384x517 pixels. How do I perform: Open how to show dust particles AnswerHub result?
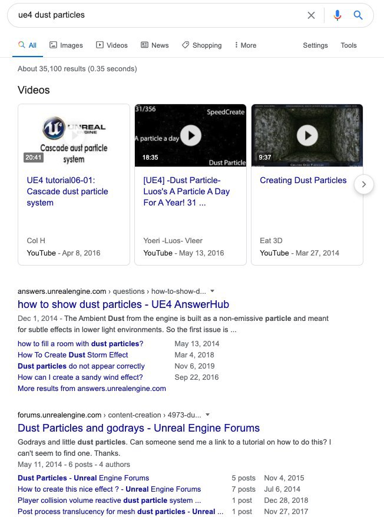123,304
